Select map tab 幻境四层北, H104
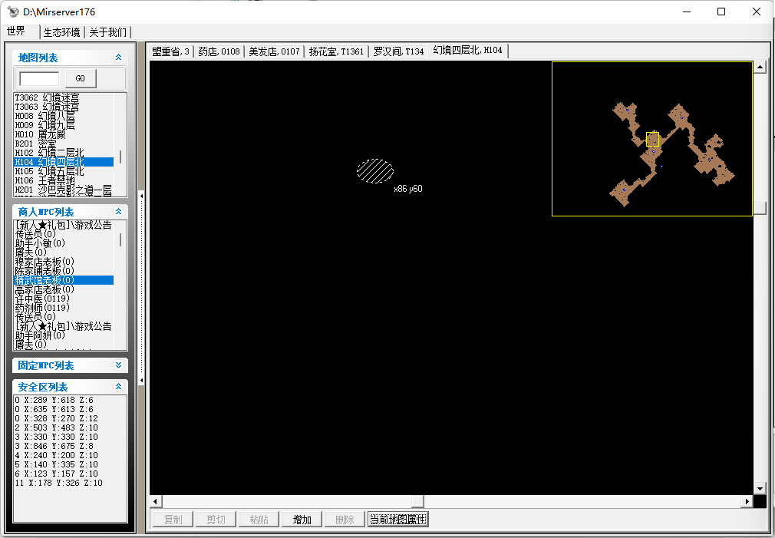The width and height of the screenshot is (775, 538). point(467,51)
